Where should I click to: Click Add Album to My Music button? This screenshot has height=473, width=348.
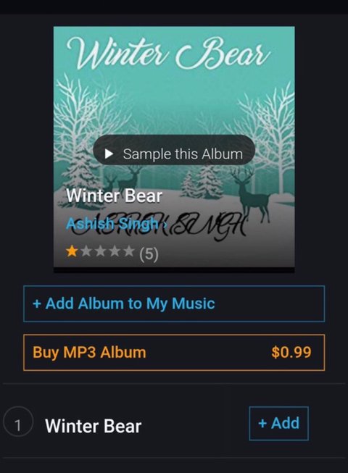[174, 304]
